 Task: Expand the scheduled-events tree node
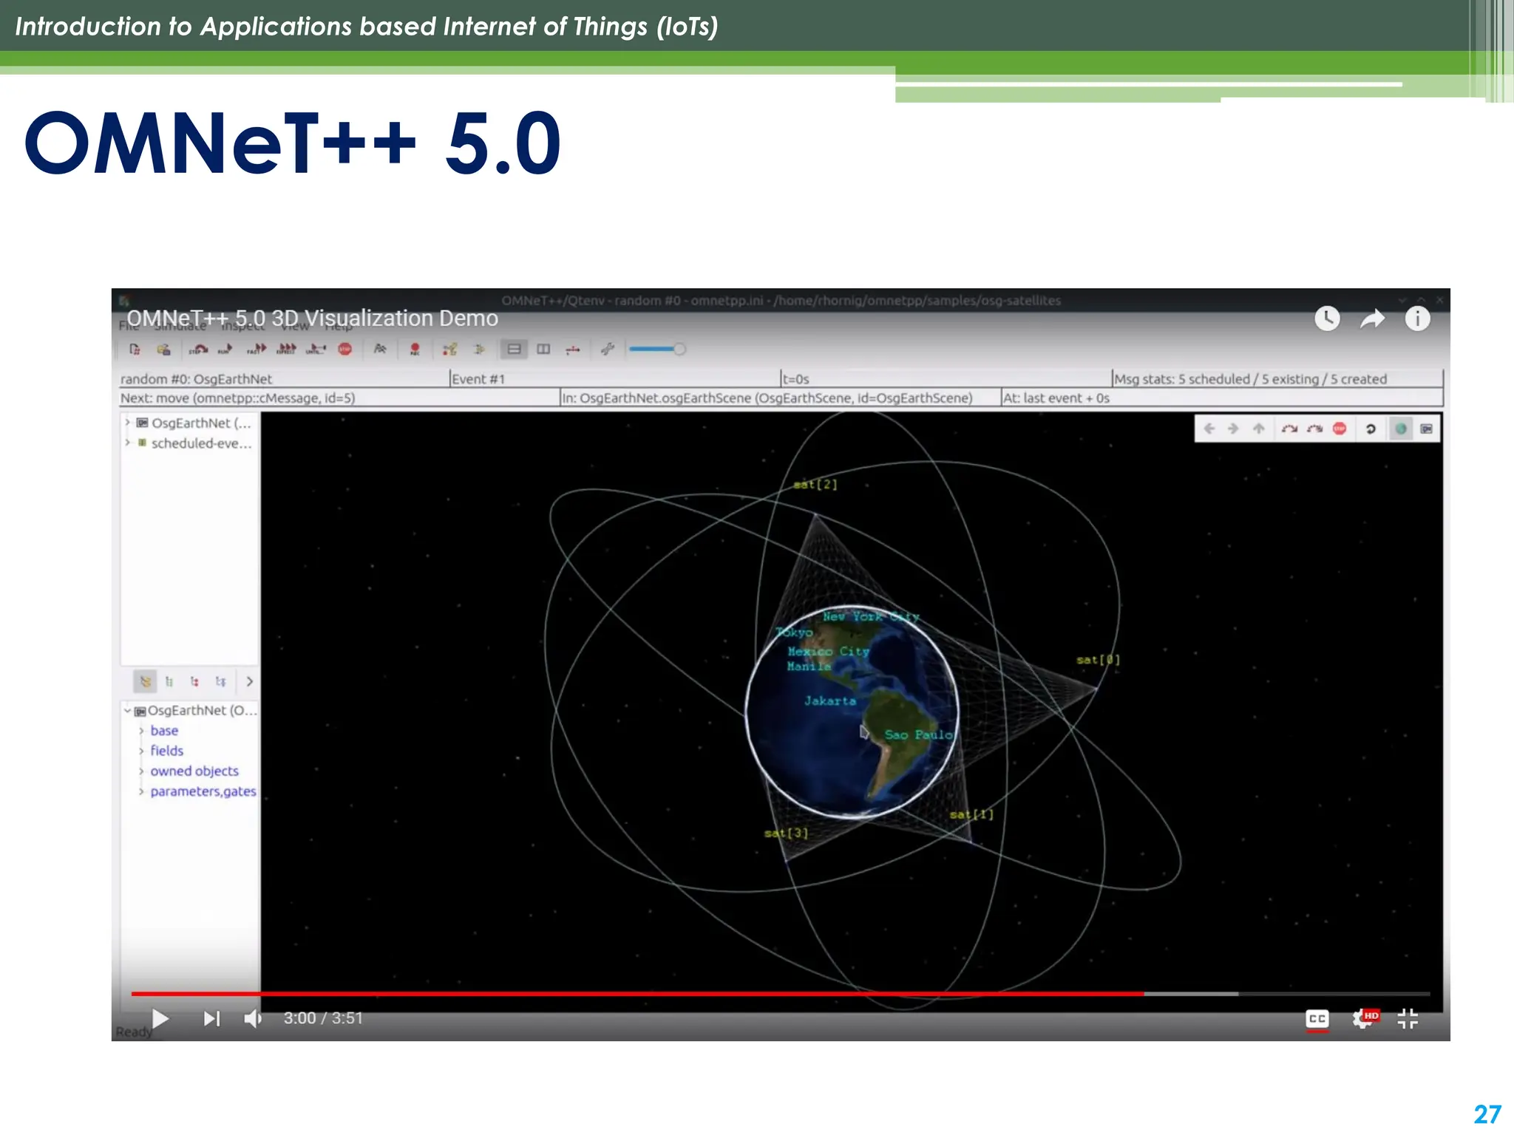click(127, 443)
